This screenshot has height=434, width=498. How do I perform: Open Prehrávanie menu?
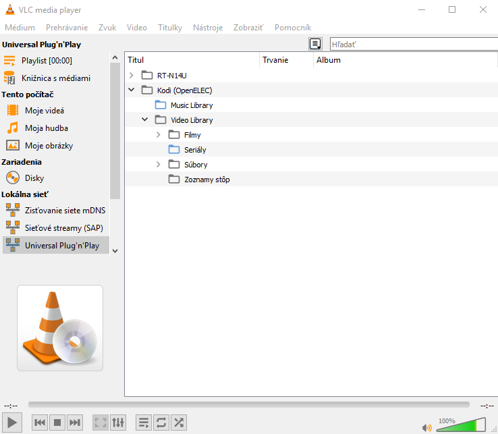pyautogui.click(x=67, y=28)
